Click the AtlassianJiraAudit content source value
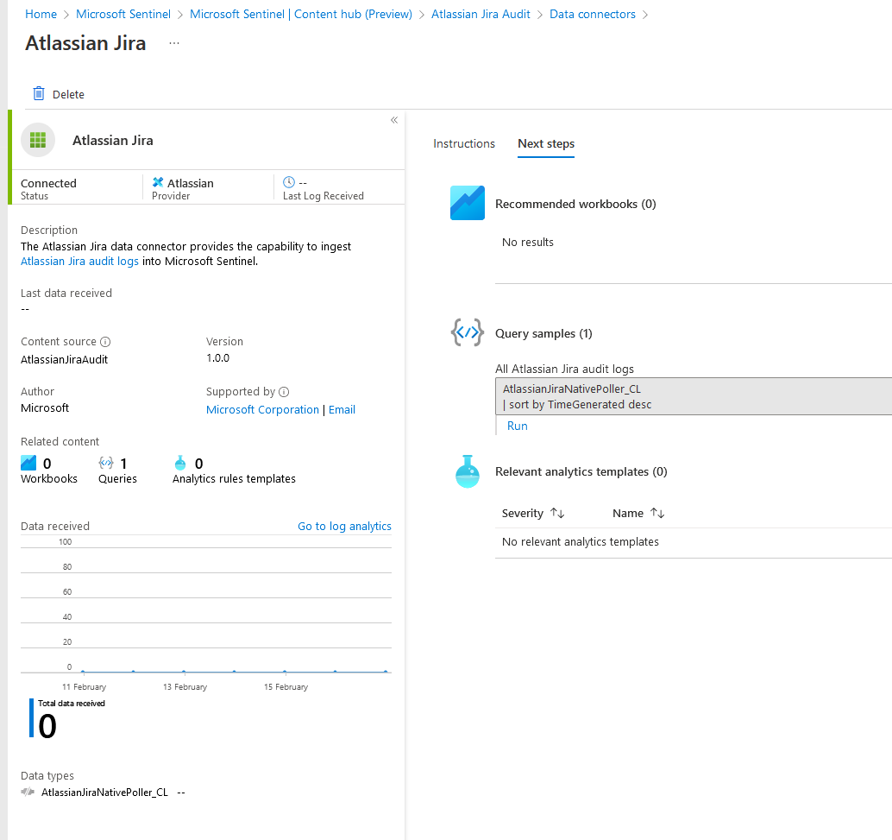892x840 pixels. pos(65,360)
